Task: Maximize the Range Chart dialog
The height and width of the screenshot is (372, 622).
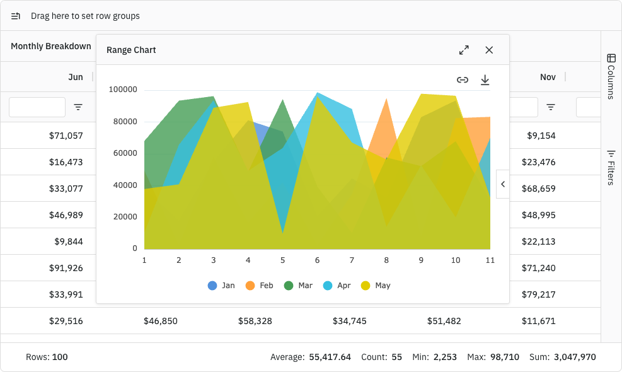Action: 464,50
